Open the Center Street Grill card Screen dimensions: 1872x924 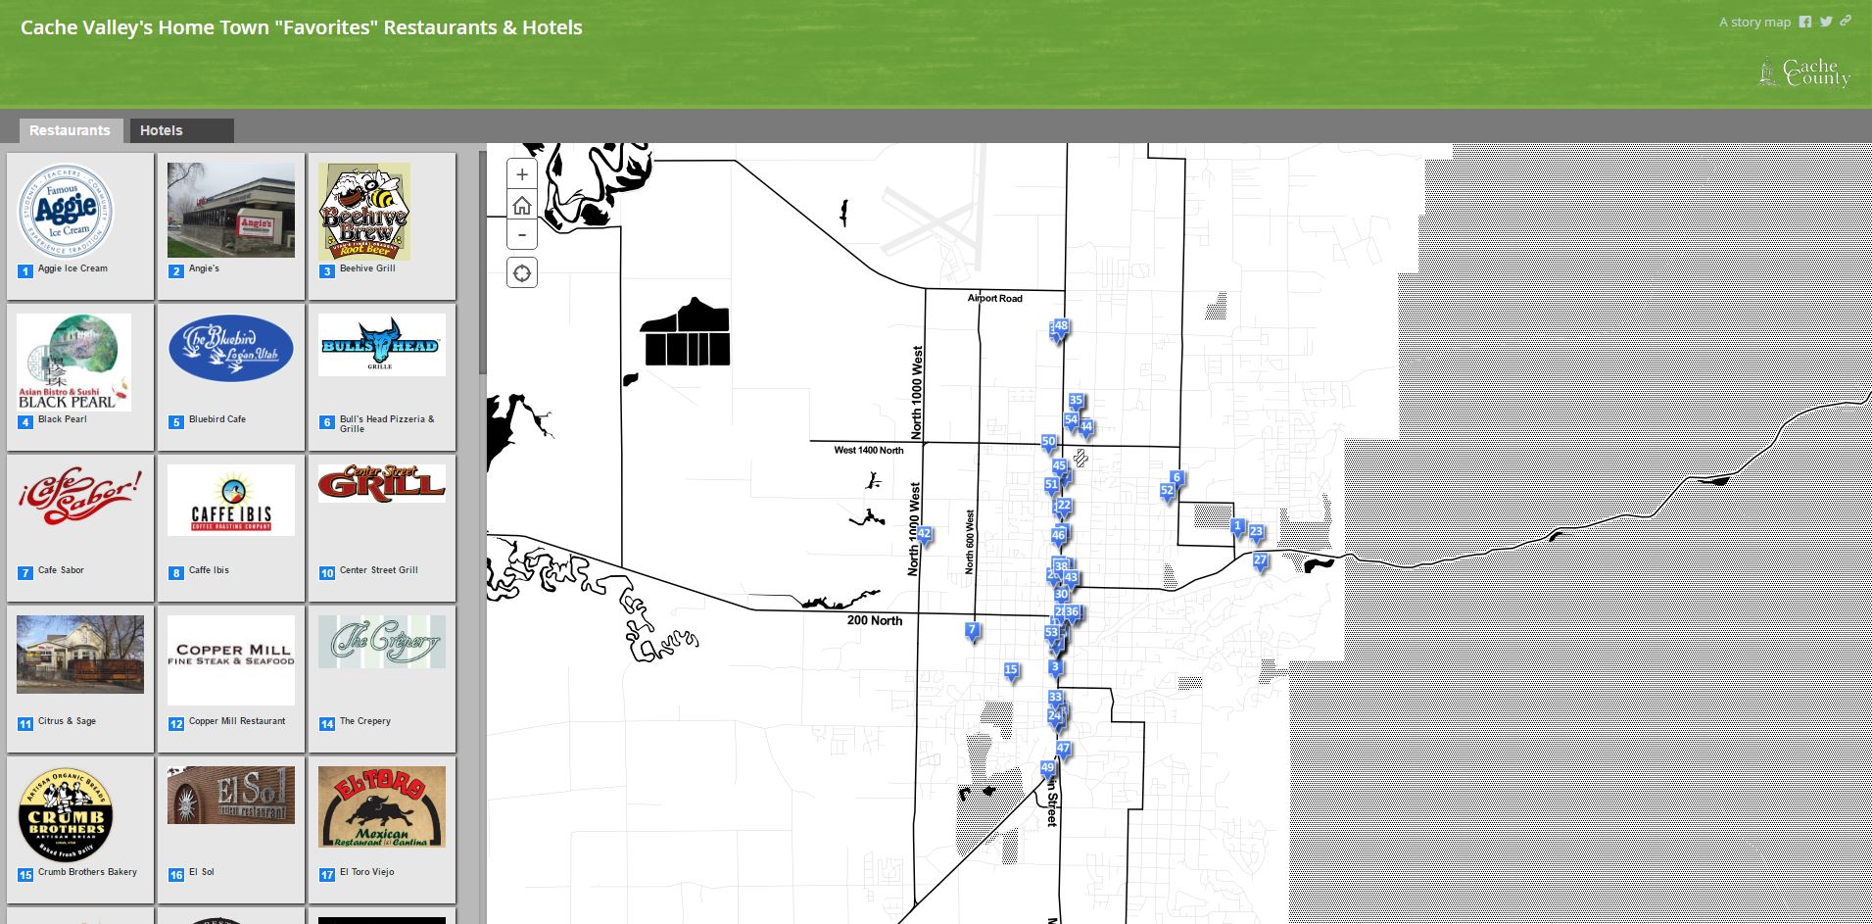tap(382, 528)
